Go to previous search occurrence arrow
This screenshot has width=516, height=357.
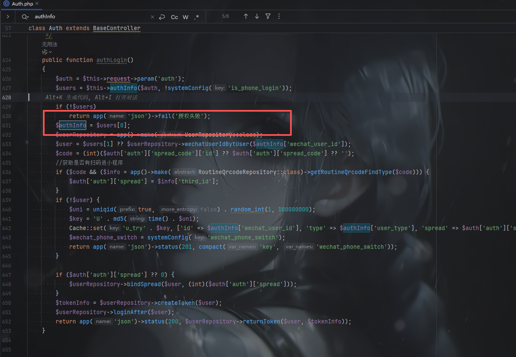246,17
